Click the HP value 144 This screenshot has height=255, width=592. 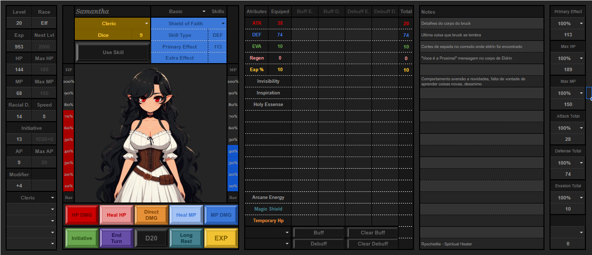19,70
